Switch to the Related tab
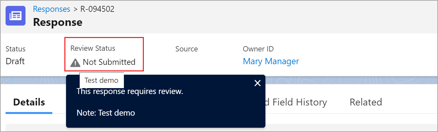438x132 pixels. tap(366, 102)
